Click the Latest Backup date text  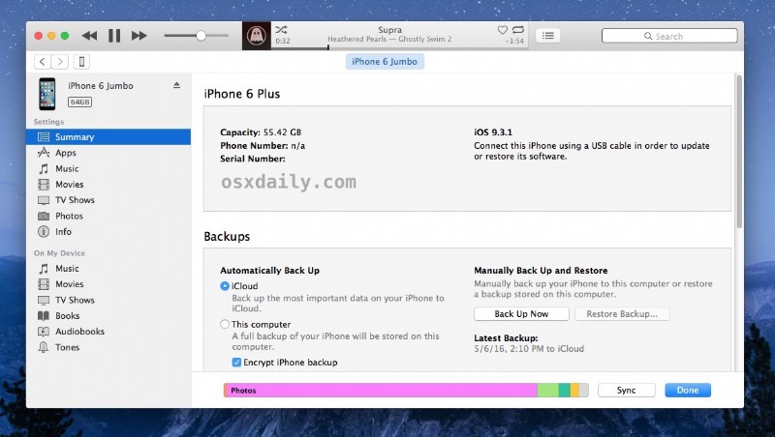pos(529,349)
